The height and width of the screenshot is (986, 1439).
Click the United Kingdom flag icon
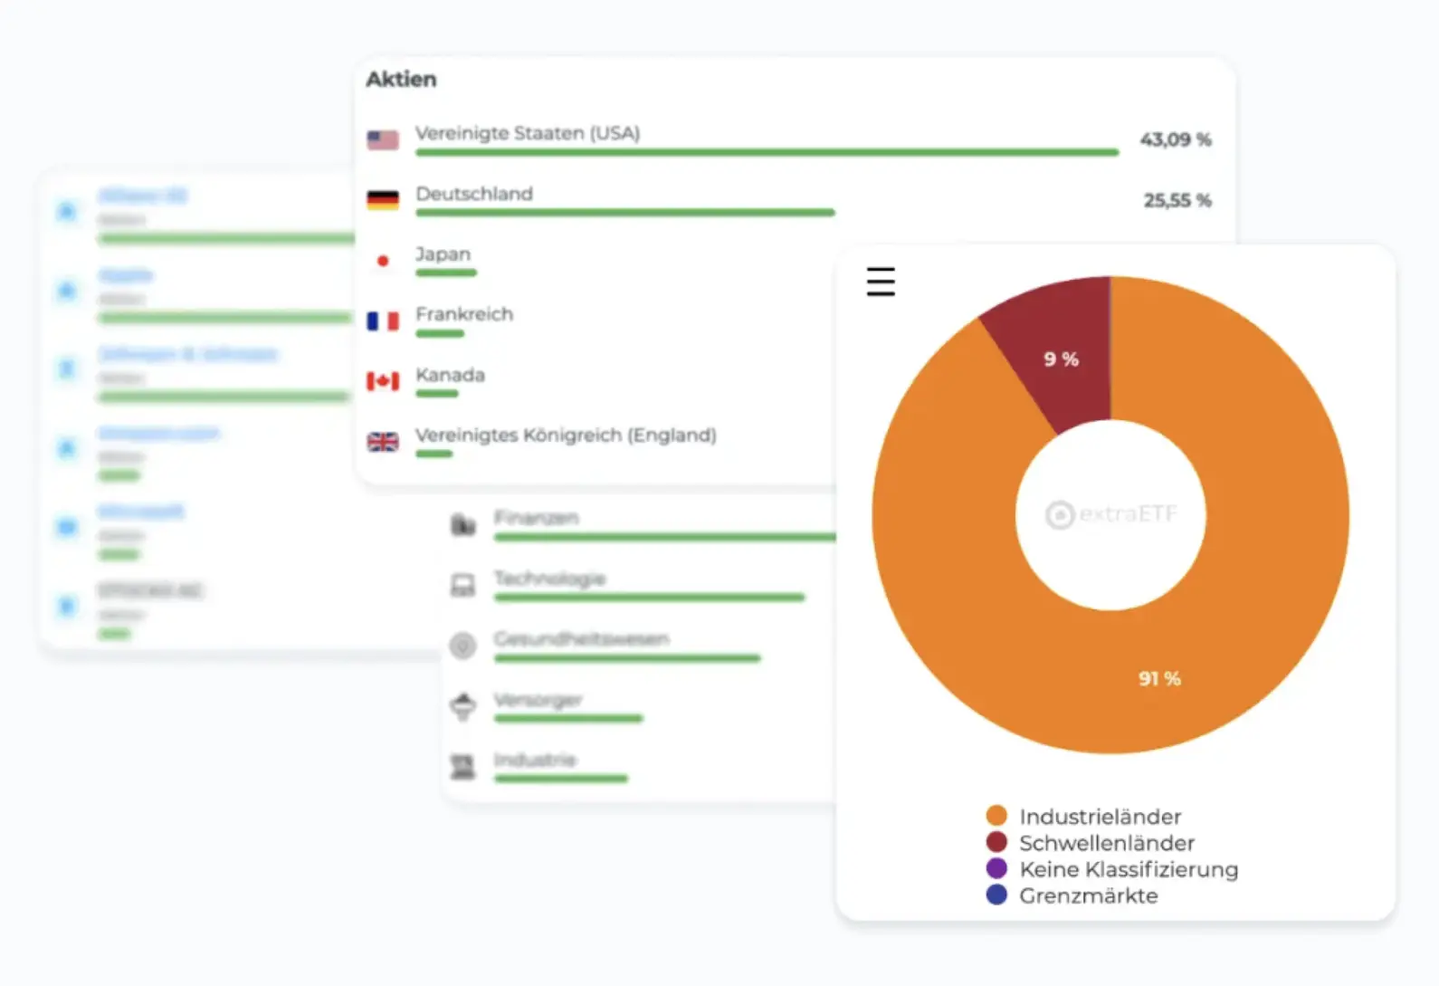383,442
